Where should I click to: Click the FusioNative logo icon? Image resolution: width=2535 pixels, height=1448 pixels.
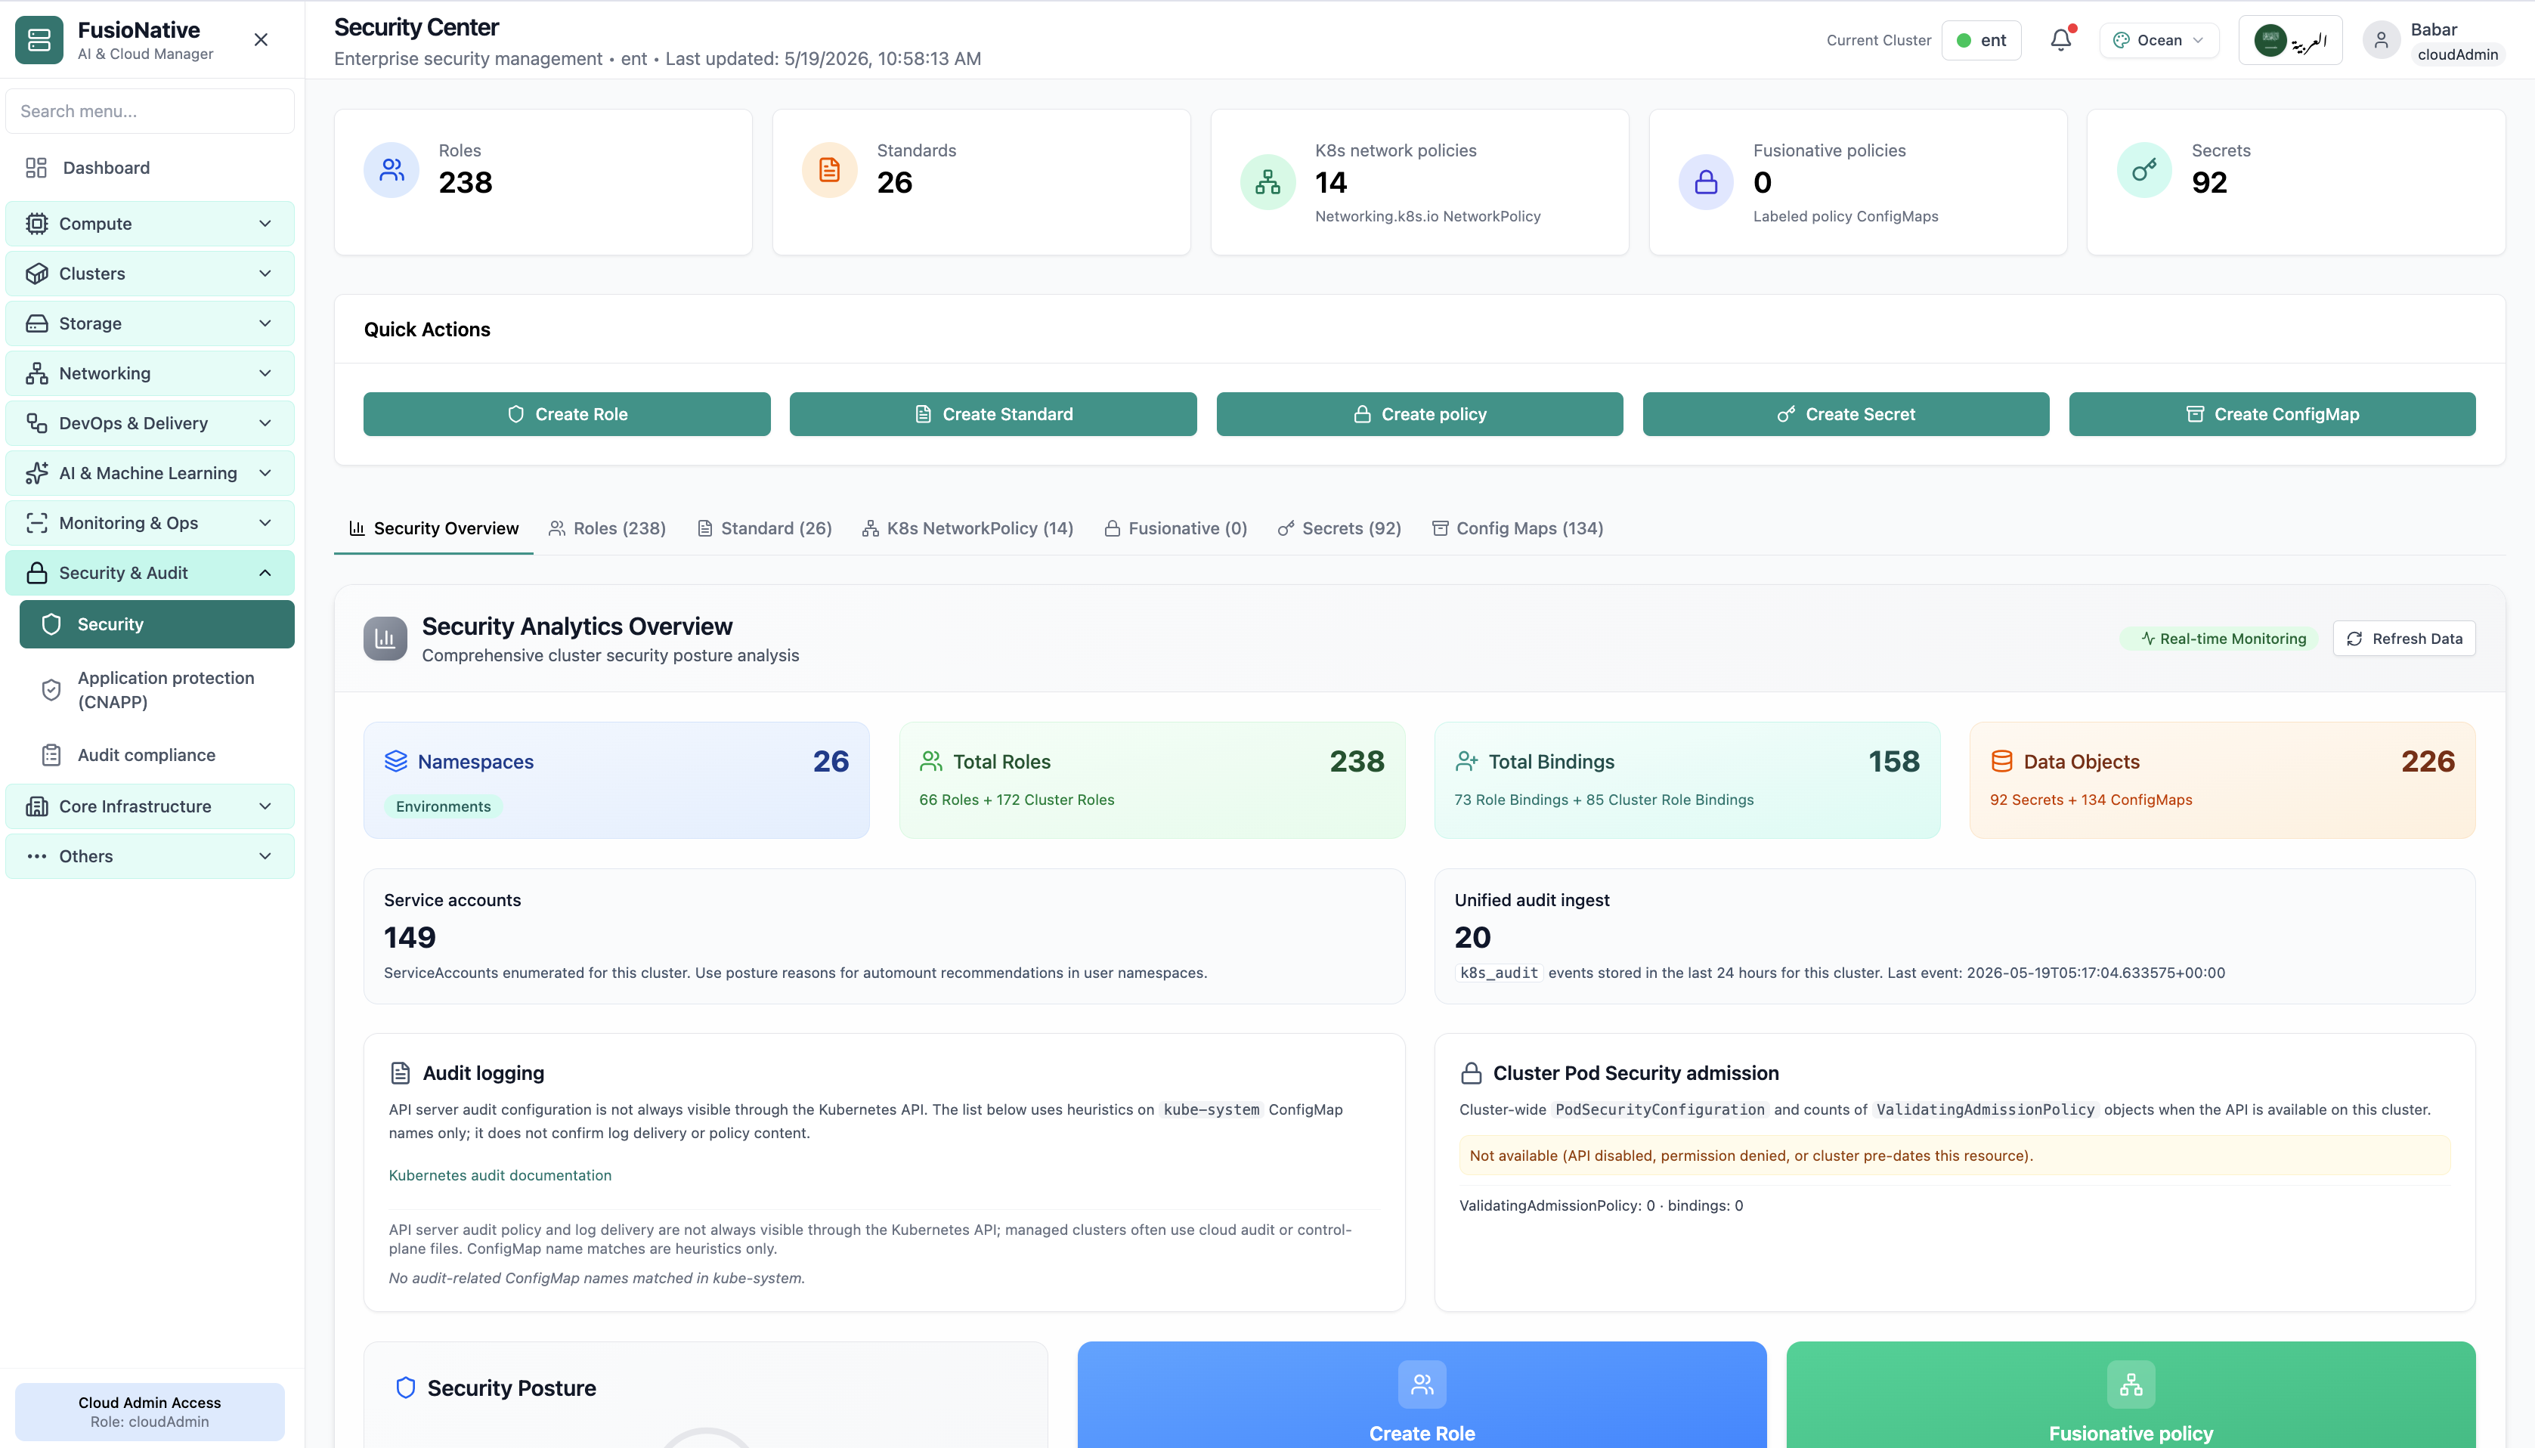39,40
